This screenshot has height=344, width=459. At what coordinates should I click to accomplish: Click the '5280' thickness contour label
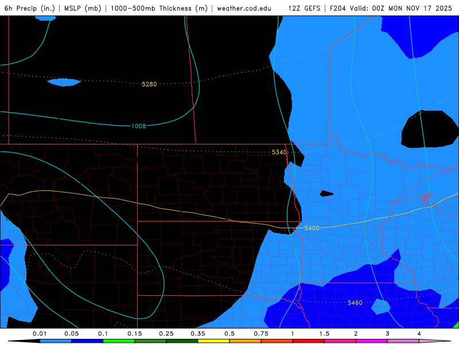149,84
